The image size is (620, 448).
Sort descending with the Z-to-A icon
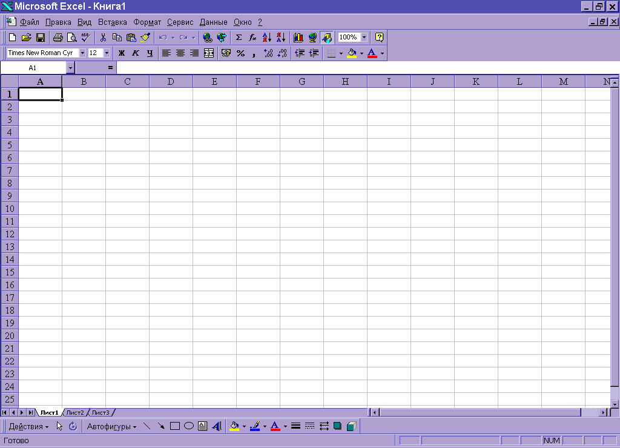coord(281,38)
